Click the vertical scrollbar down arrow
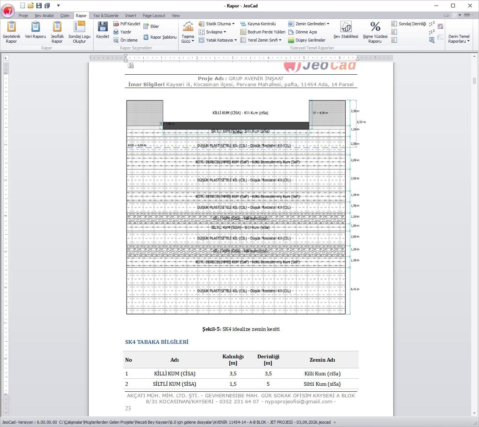479x427 pixels. coord(474,413)
